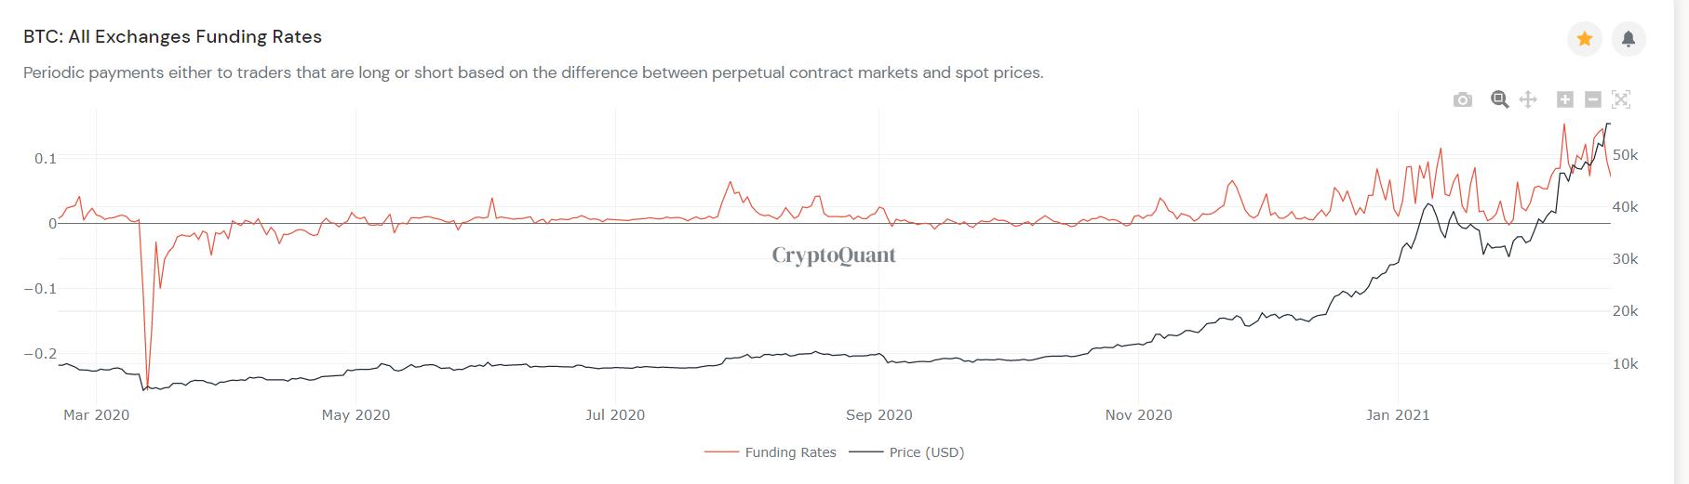
Task: Select the pan arrows tool
Action: tap(1527, 99)
